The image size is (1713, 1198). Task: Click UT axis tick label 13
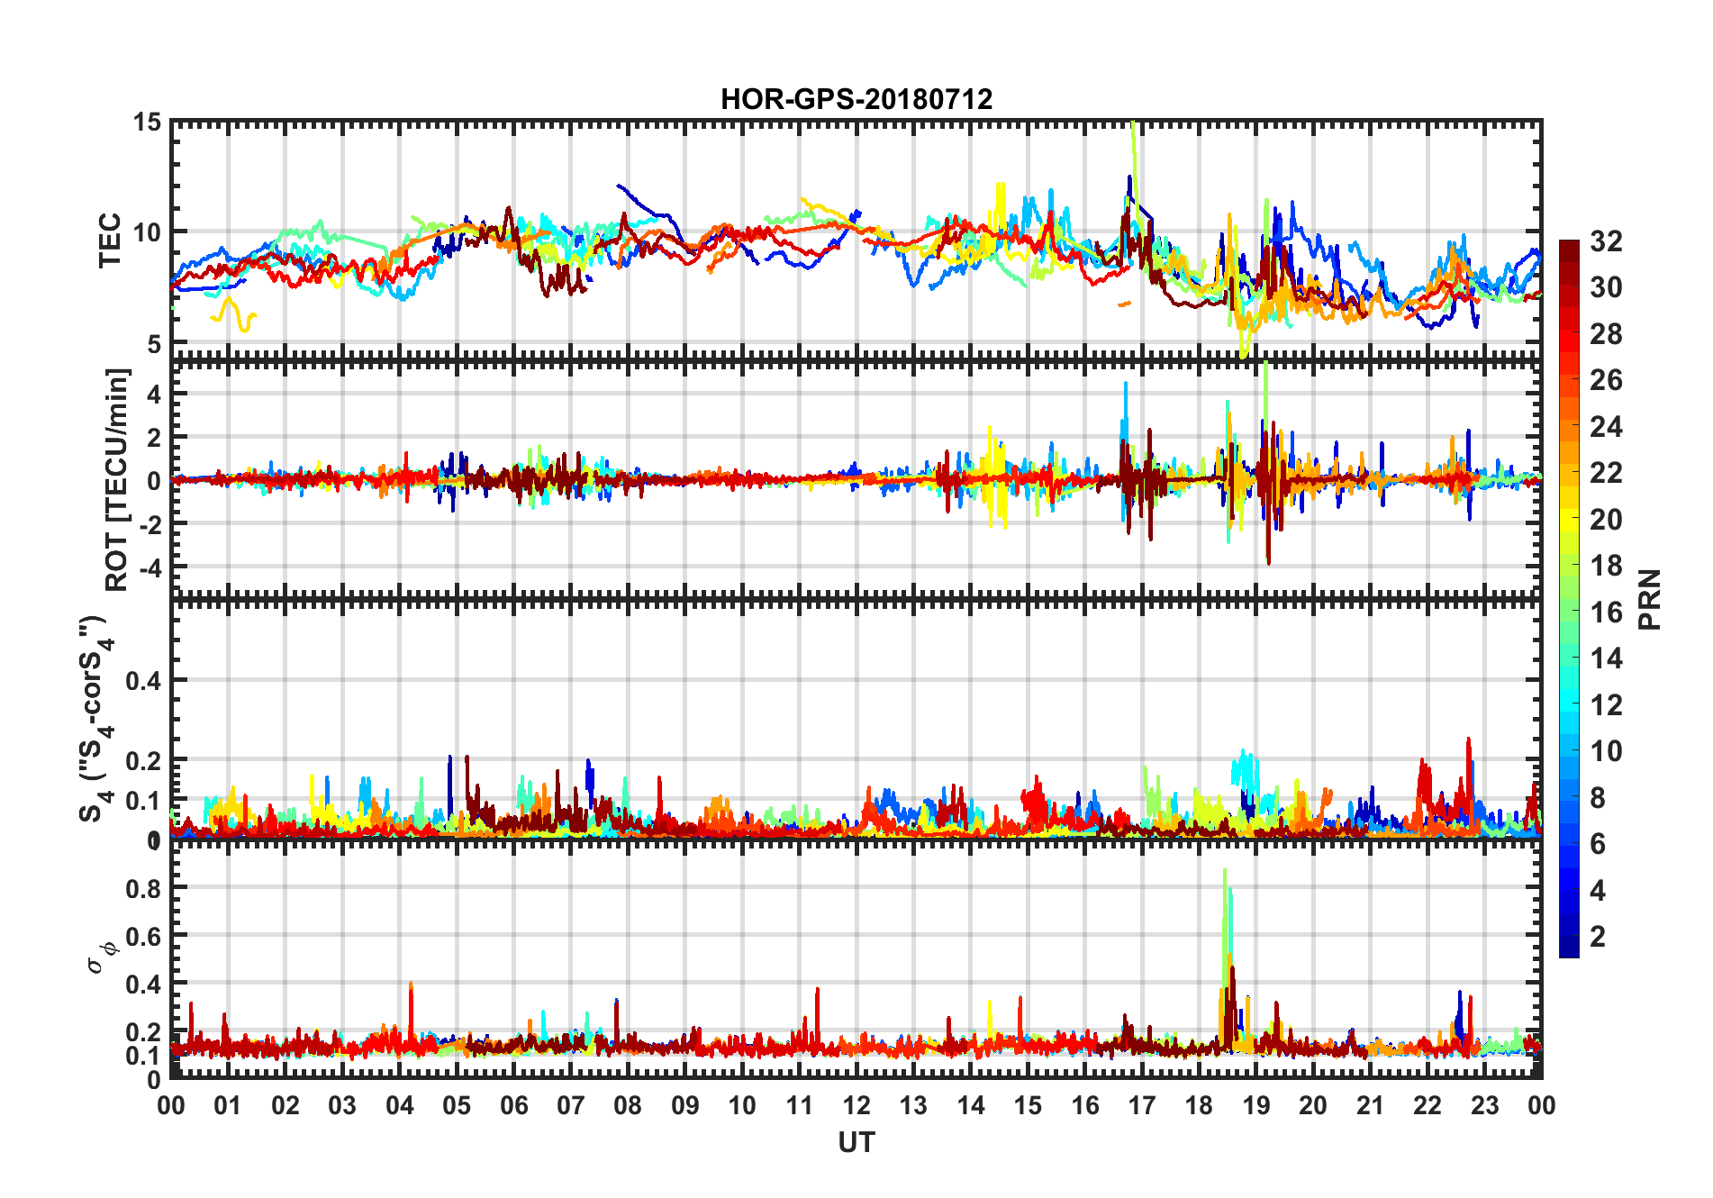click(x=914, y=1106)
